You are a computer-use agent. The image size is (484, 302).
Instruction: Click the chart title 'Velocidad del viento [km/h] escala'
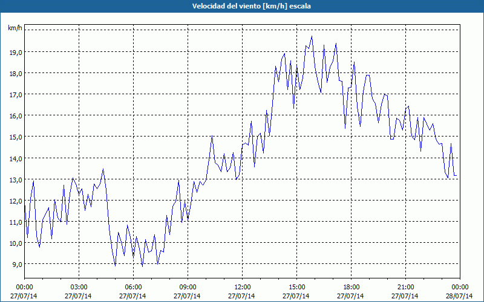pyautogui.click(x=251, y=6)
